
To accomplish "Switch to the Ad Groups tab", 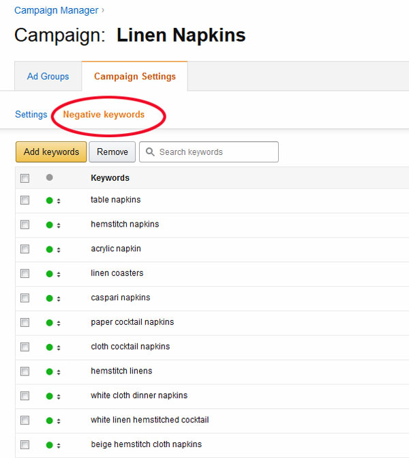I will tap(48, 76).
